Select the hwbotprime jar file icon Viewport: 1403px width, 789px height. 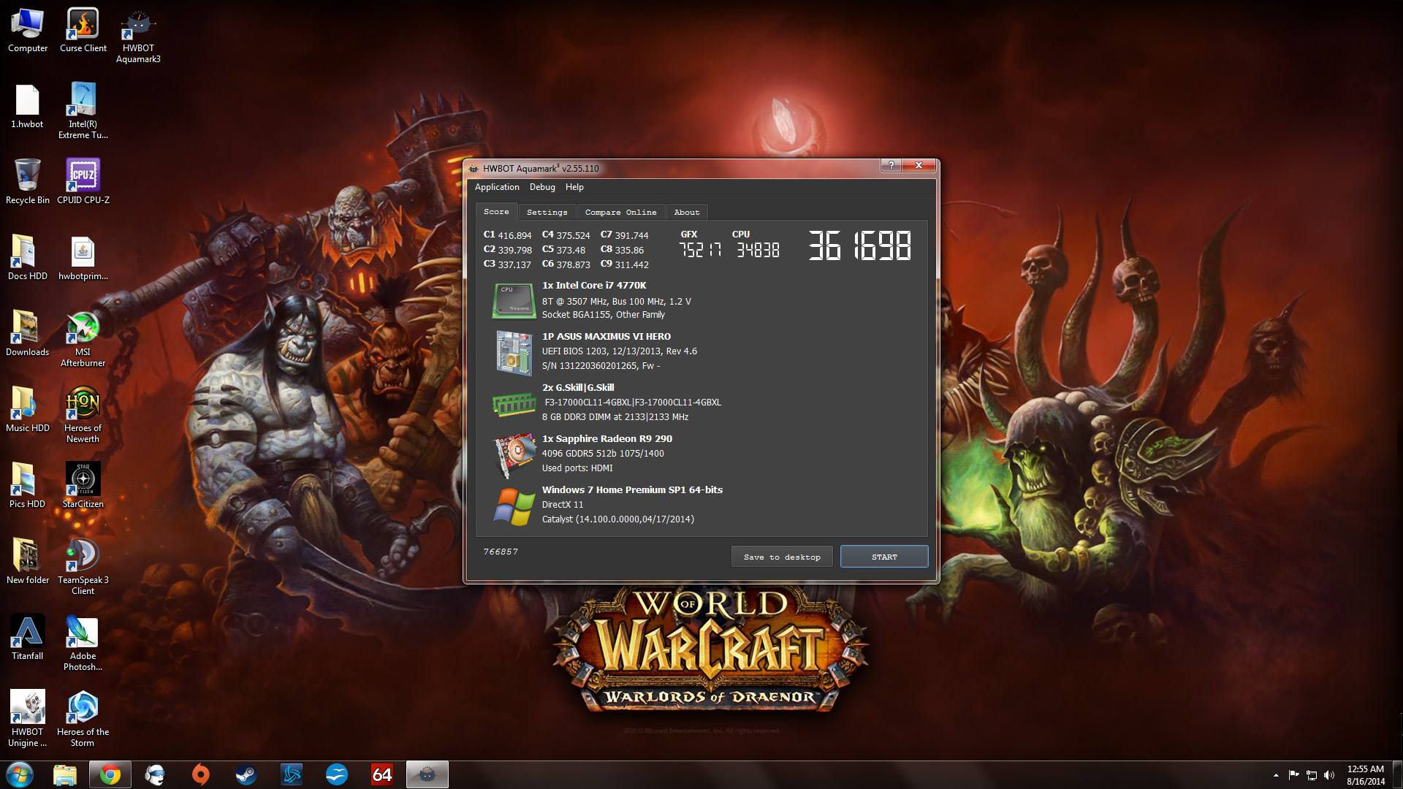pos(83,258)
